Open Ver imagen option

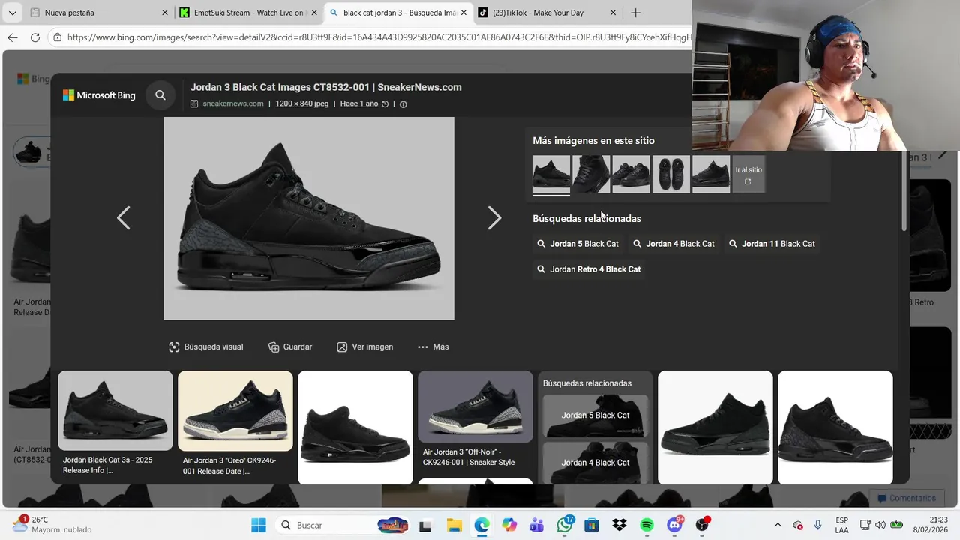[x=364, y=346]
